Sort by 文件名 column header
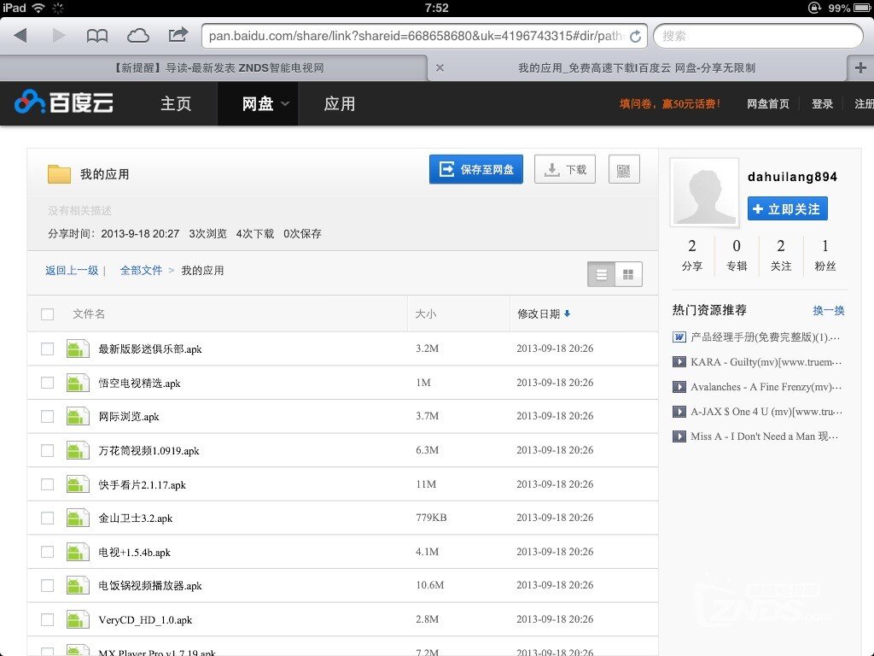 [89, 314]
